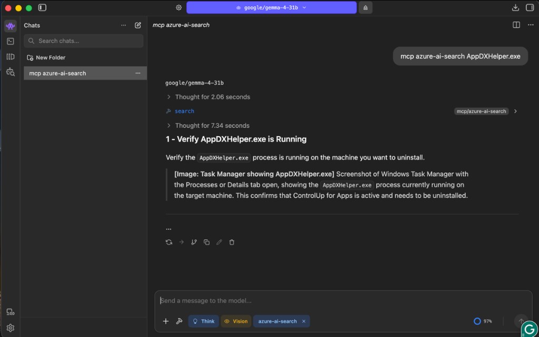Add attachment with plus icon
The image size is (539, 337).
pos(166,321)
